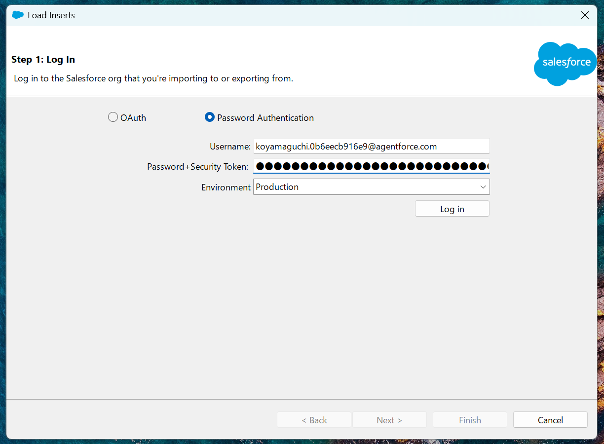Click the Log in button
604x444 pixels.
(x=452, y=209)
